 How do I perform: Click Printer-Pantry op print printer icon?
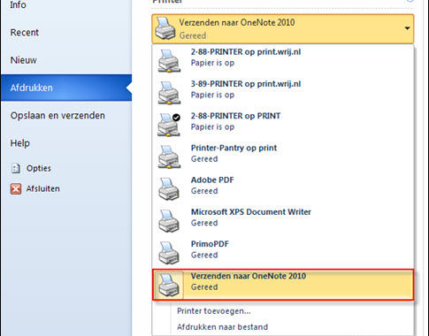click(169, 157)
